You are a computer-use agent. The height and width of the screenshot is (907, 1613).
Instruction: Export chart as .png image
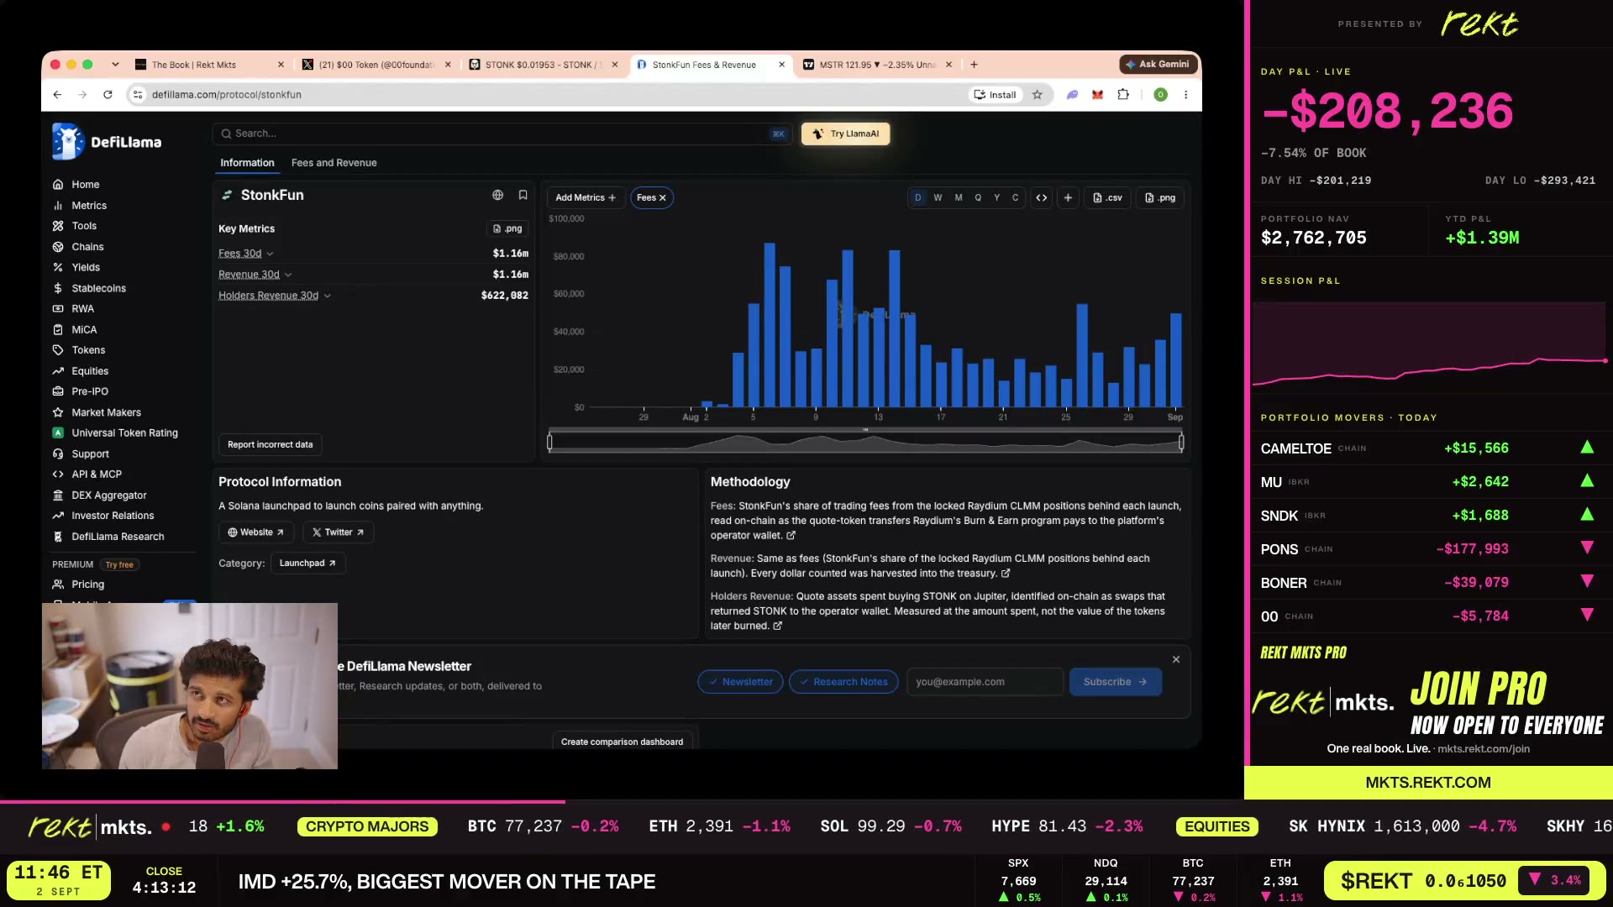coord(1160,198)
